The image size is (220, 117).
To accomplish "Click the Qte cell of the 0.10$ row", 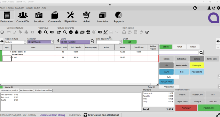I will click(7, 59).
